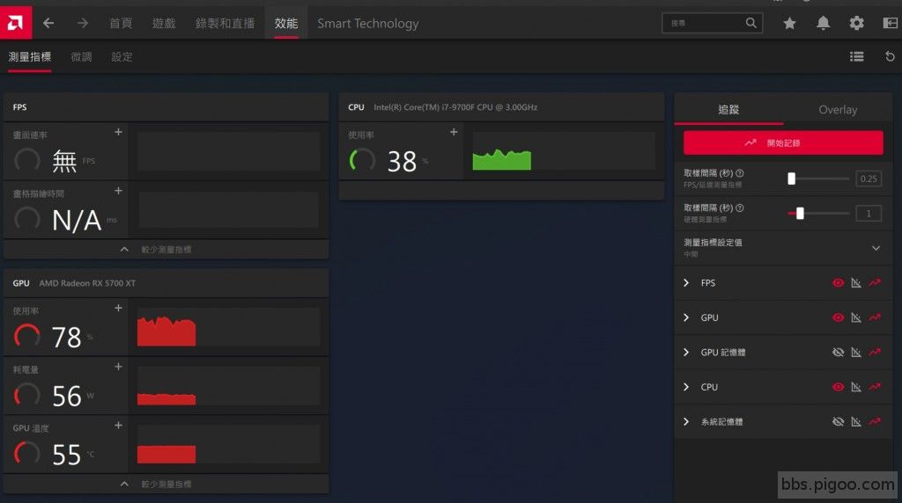This screenshot has width=902, height=503.
Task: Expand the 系統記憶體 tracking row
Action: [686, 421]
